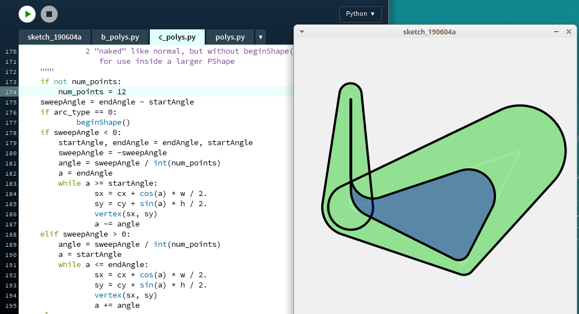Click the vertex(sx, sy) call on line 186
The width and height of the screenshot is (579, 314).
point(126,214)
